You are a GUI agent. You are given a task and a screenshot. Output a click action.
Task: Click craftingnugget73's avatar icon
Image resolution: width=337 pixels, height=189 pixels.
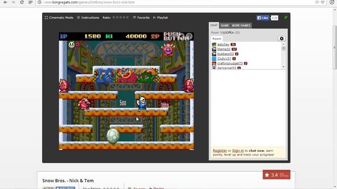(x=214, y=63)
